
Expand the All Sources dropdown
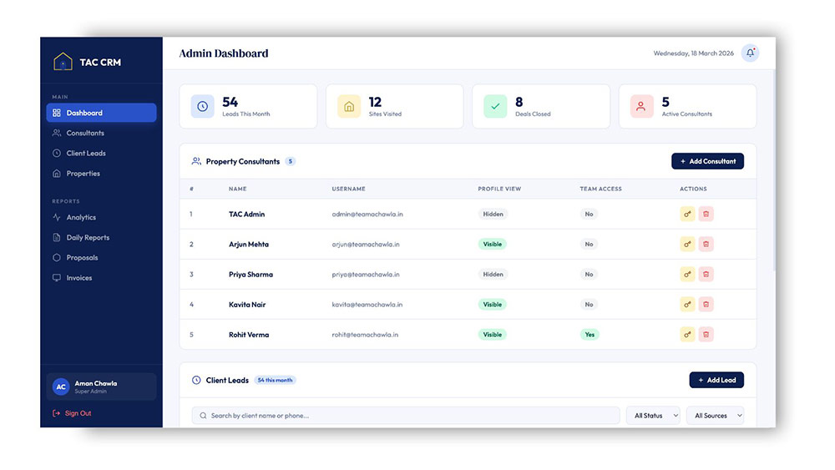pos(715,416)
